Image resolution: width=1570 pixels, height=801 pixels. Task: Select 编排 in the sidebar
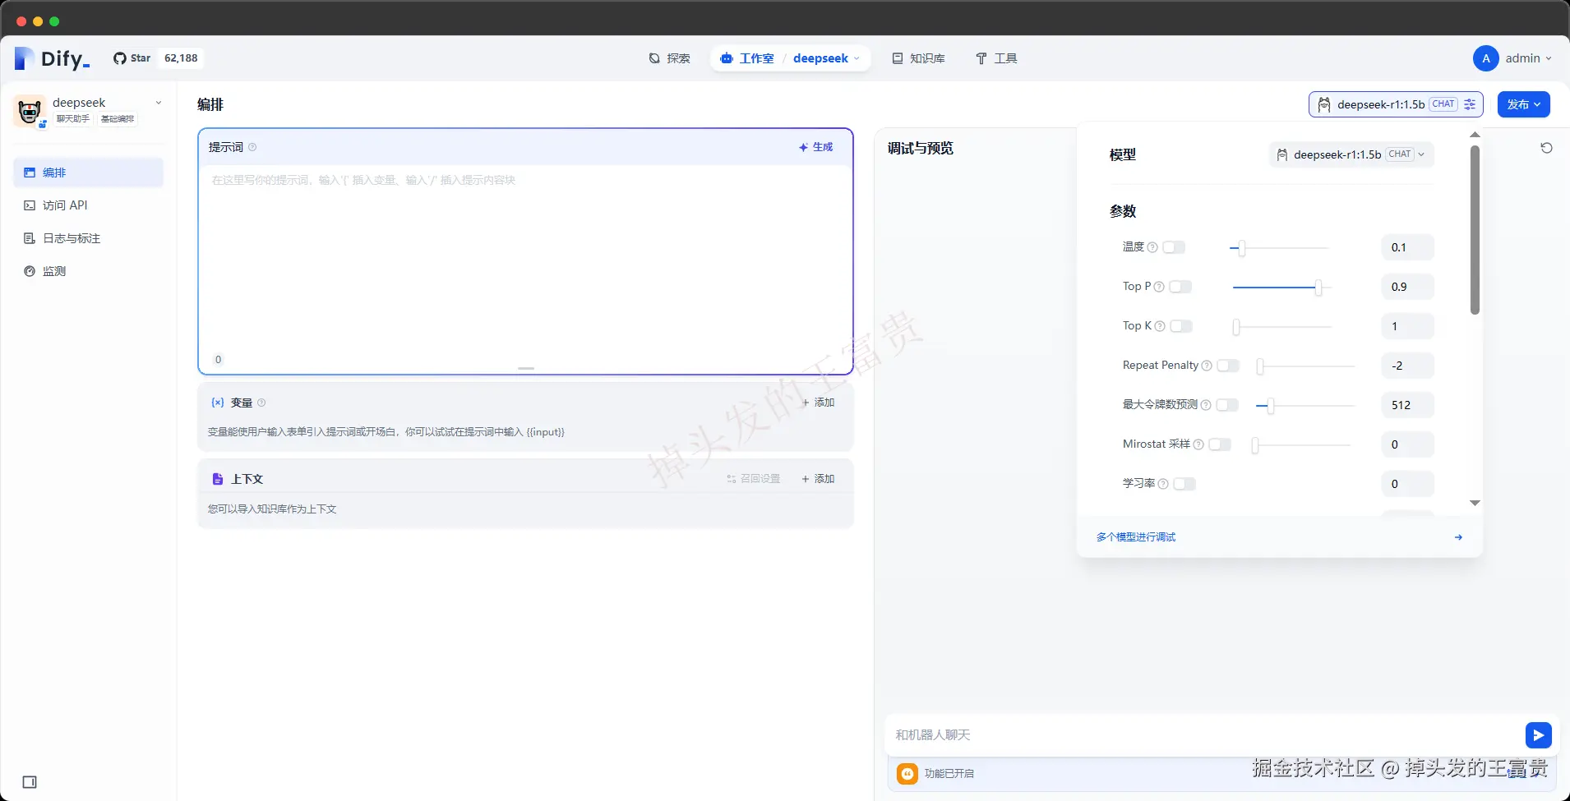coord(89,173)
